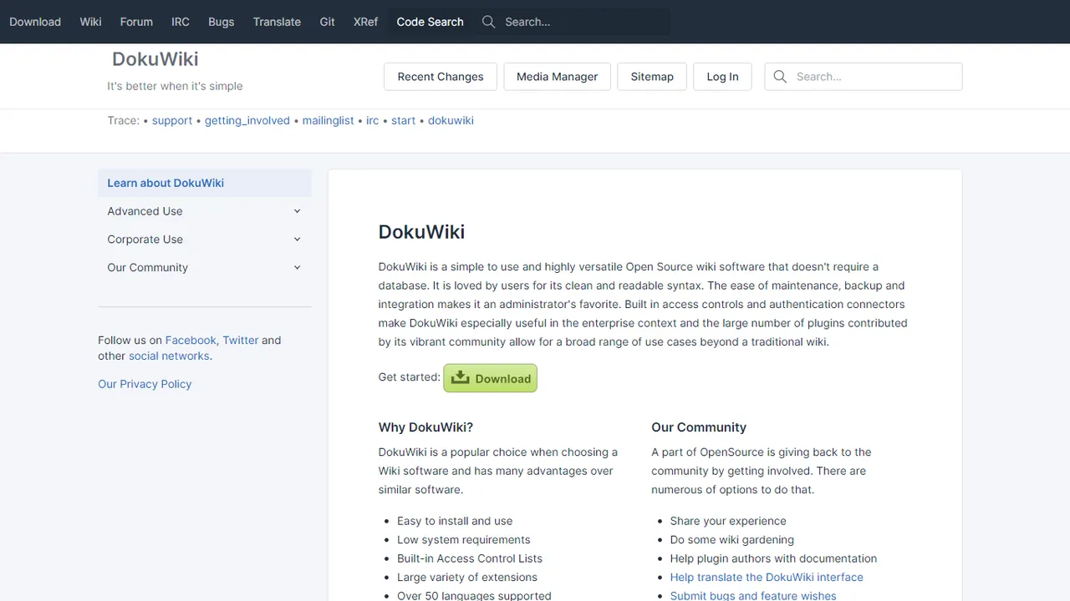Open the Media Manager

point(557,77)
